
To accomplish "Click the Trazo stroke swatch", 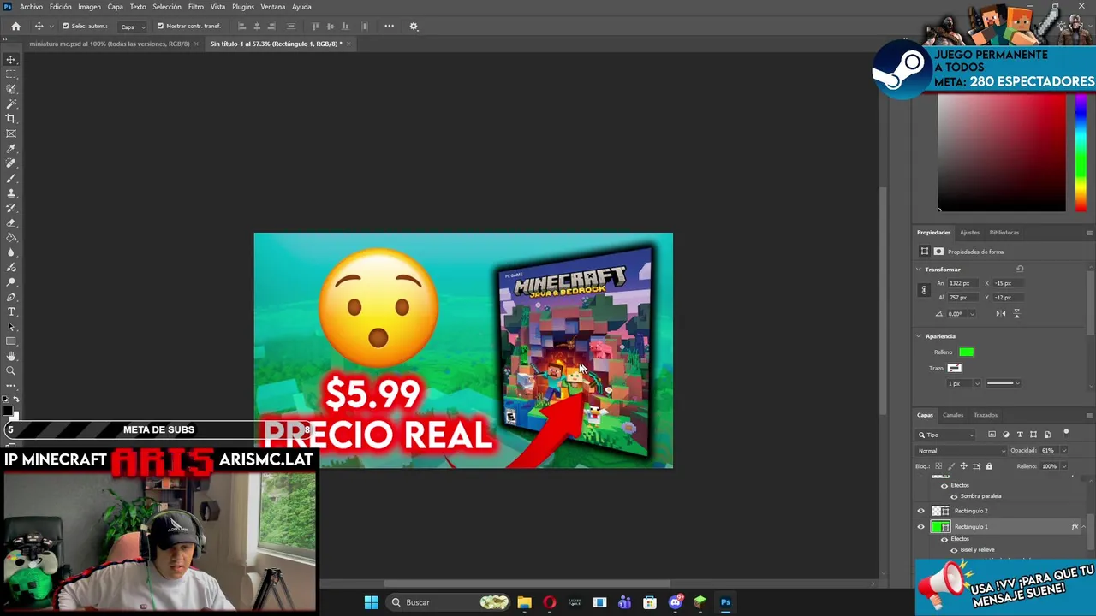I will point(954,368).
